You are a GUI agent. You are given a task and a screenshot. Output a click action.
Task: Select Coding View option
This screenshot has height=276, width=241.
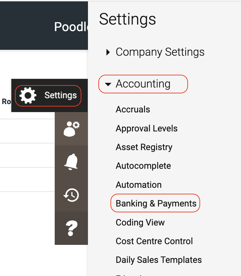[140, 222]
